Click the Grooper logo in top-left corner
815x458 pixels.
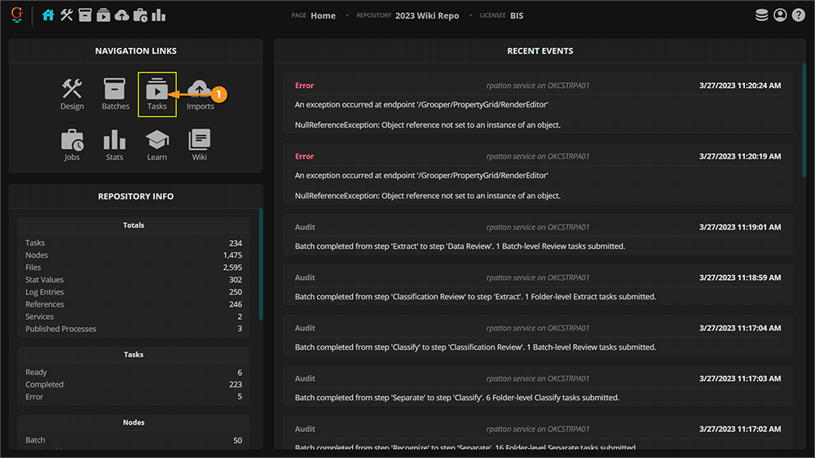tap(16, 15)
